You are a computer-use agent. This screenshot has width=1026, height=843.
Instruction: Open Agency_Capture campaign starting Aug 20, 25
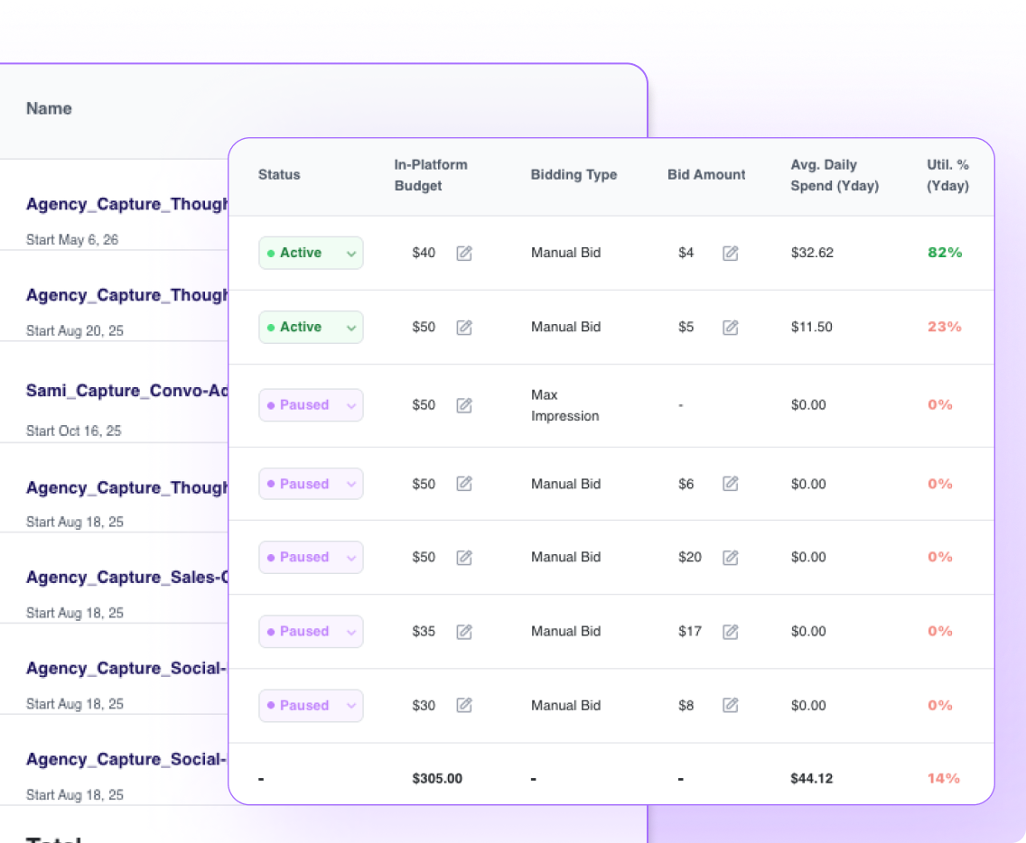coord(126,295)
